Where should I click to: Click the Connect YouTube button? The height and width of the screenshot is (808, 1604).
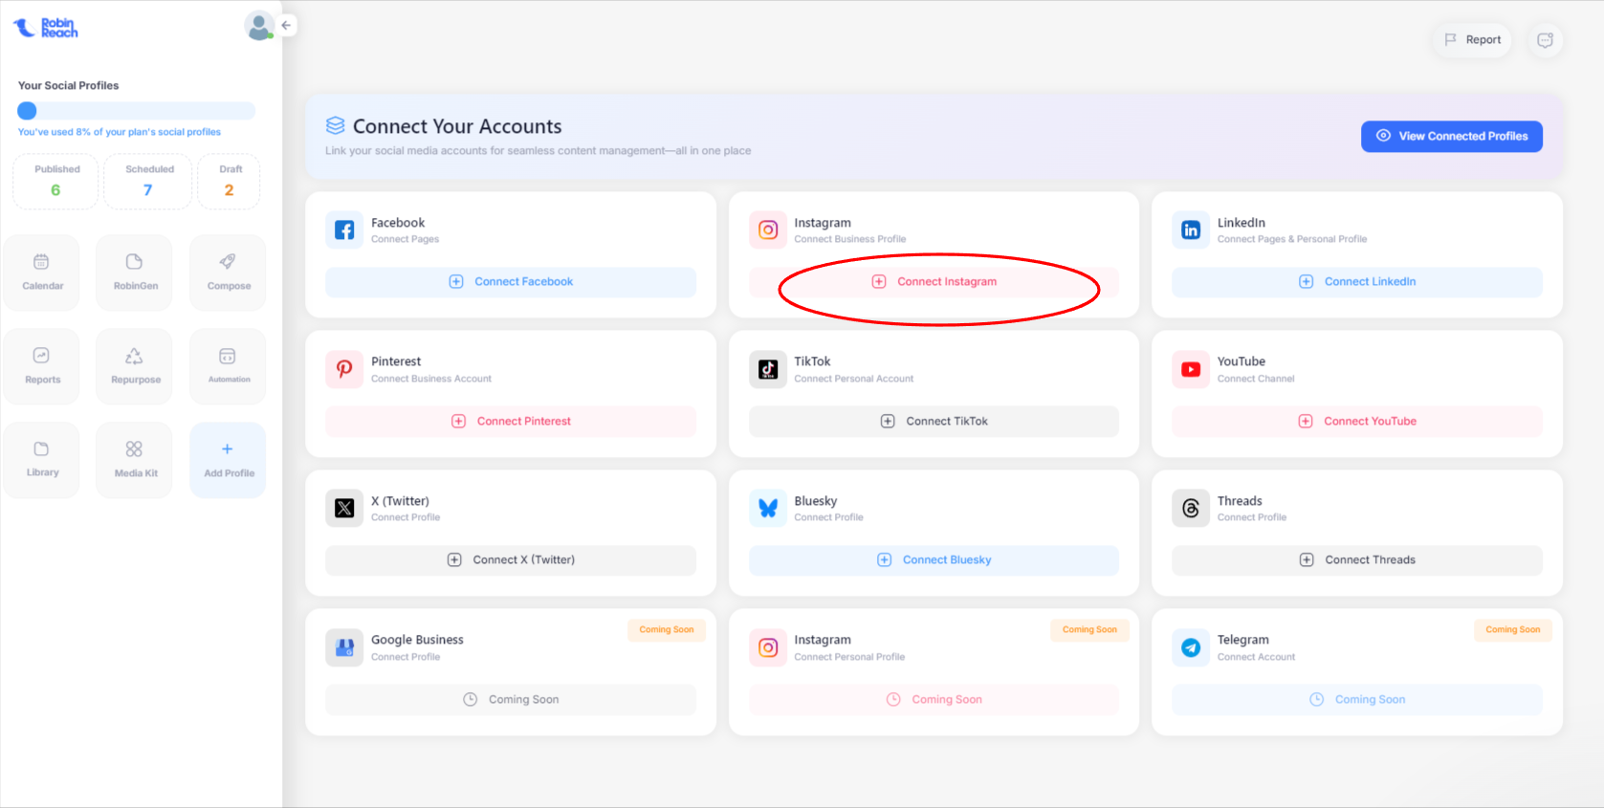coord(1357,422)
